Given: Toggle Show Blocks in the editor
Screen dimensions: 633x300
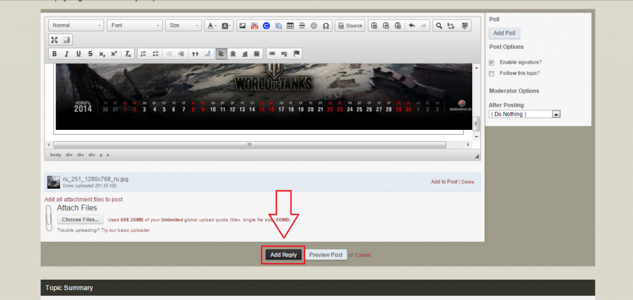Looking at the screenshot, I should (x=67, y=40).
